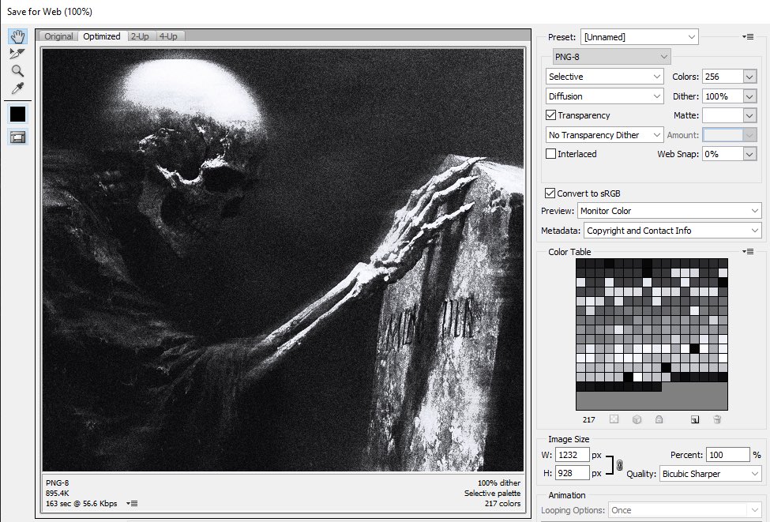Click the Dither value field 100%
The width and height of the screenshot is (770, 522).
(723, 96)
